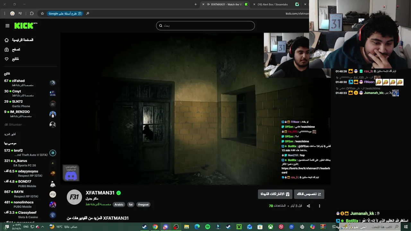Viewport: 411px width, 231px height.
Task: Open the home page sidebar link
Action: (19, 40)
